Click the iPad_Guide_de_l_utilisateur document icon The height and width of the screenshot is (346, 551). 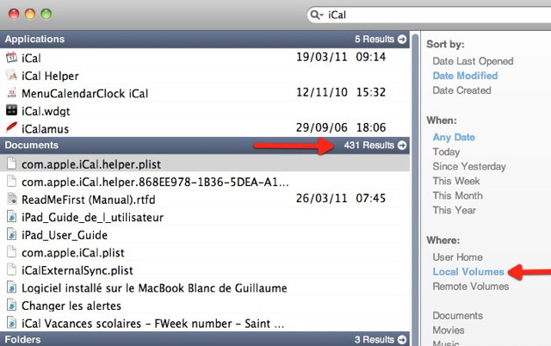[11, 216]
